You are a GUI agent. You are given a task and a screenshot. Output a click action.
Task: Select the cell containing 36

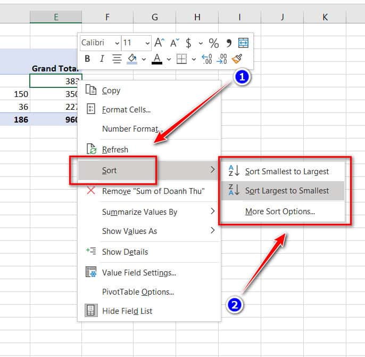coord(15,107)
